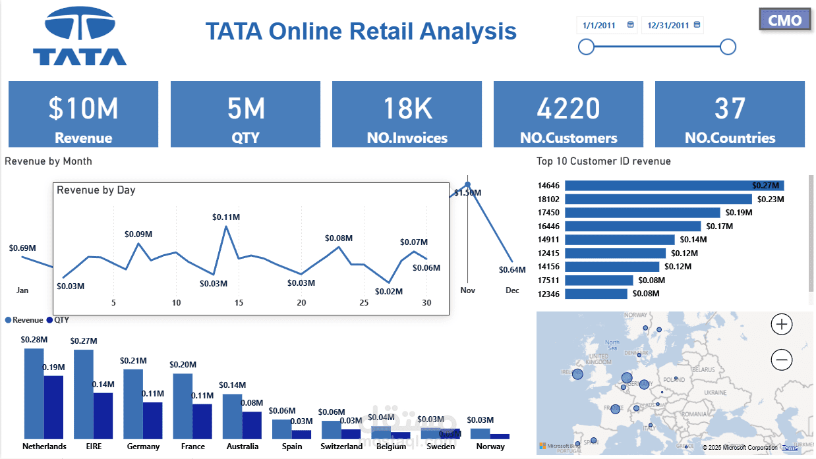Click the Top 10 Customer ID revenue title
Screen dimensions: 816x459
click(603, 161)
